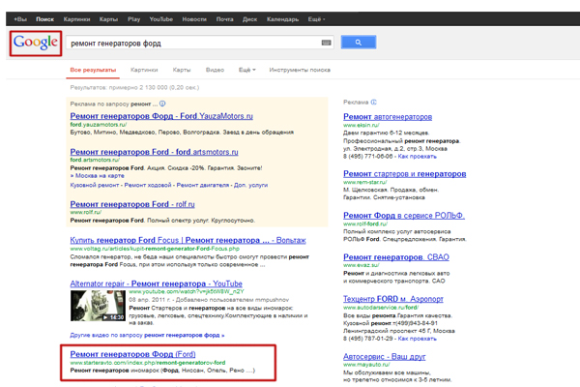The image size is (580, 387).
Task: Open YouTube in the top bar
Action: (x=160, y=19)
